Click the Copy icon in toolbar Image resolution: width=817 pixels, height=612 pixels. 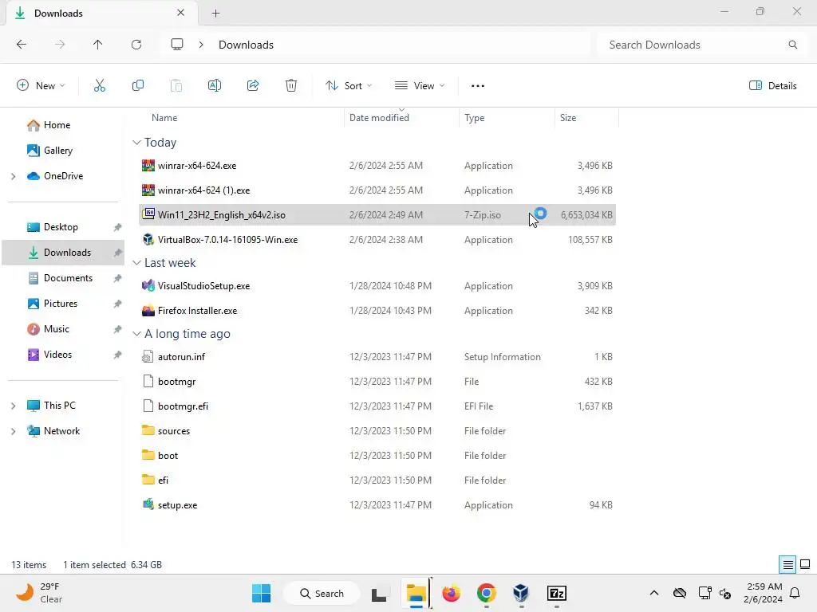pos(138,86)
